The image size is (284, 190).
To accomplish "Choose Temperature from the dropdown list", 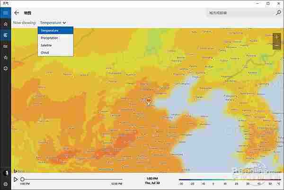I will [x=55, y=30].
